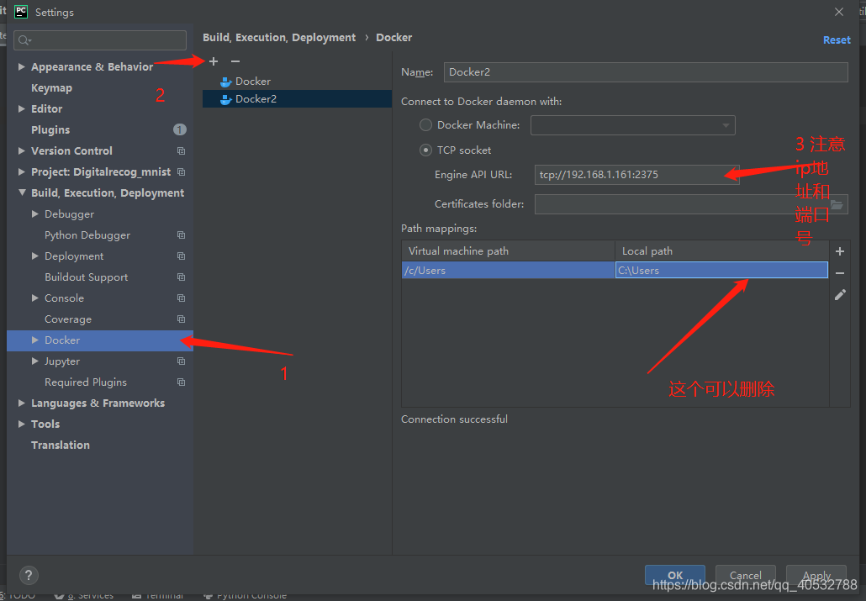Screen dimensions: 866x601
Task: Expand Appearance & Behavior section
Action: [x=22, y=67]
